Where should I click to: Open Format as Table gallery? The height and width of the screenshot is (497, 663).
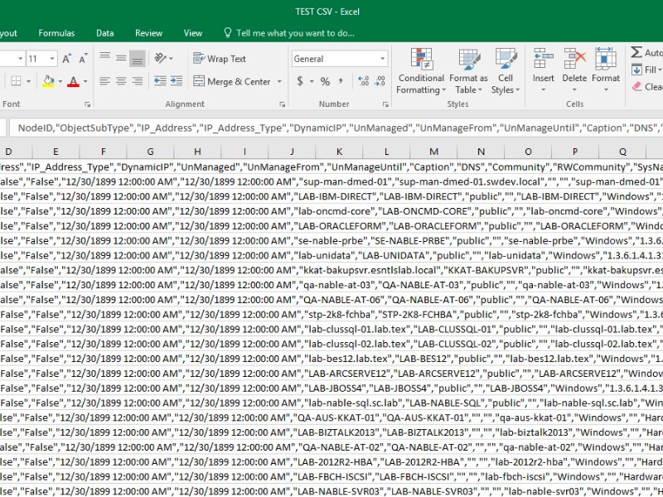(468, 71)
